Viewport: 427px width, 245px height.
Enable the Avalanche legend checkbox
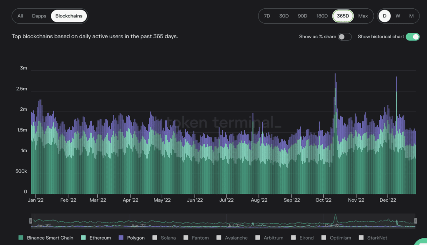(x=219, y=238)
